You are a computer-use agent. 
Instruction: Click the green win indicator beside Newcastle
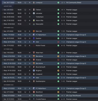pos(58,24)
